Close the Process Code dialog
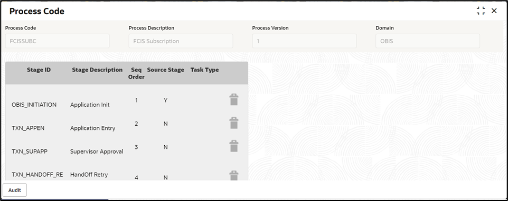This screenshot has width=508, height=201. click(494, 11)
